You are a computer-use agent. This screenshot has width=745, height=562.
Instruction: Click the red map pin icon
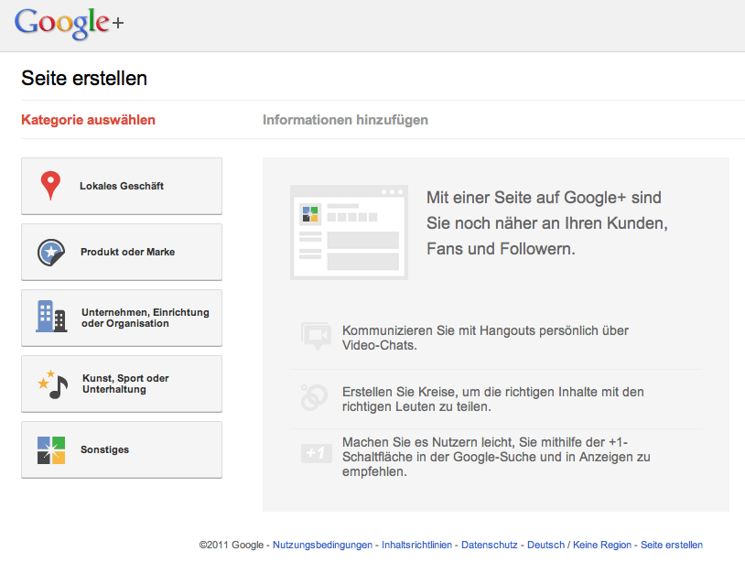tap(50, 185)
